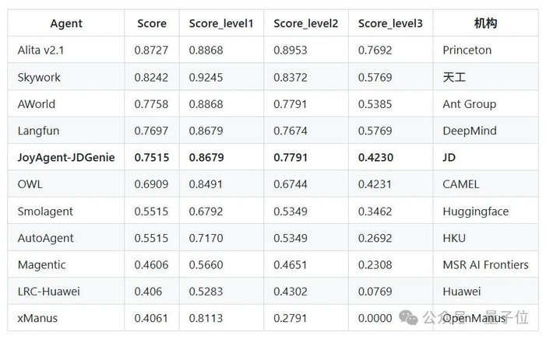Click the value "0.6792"
The width and height of the screenshot is (546, 339).
point(206,211)
